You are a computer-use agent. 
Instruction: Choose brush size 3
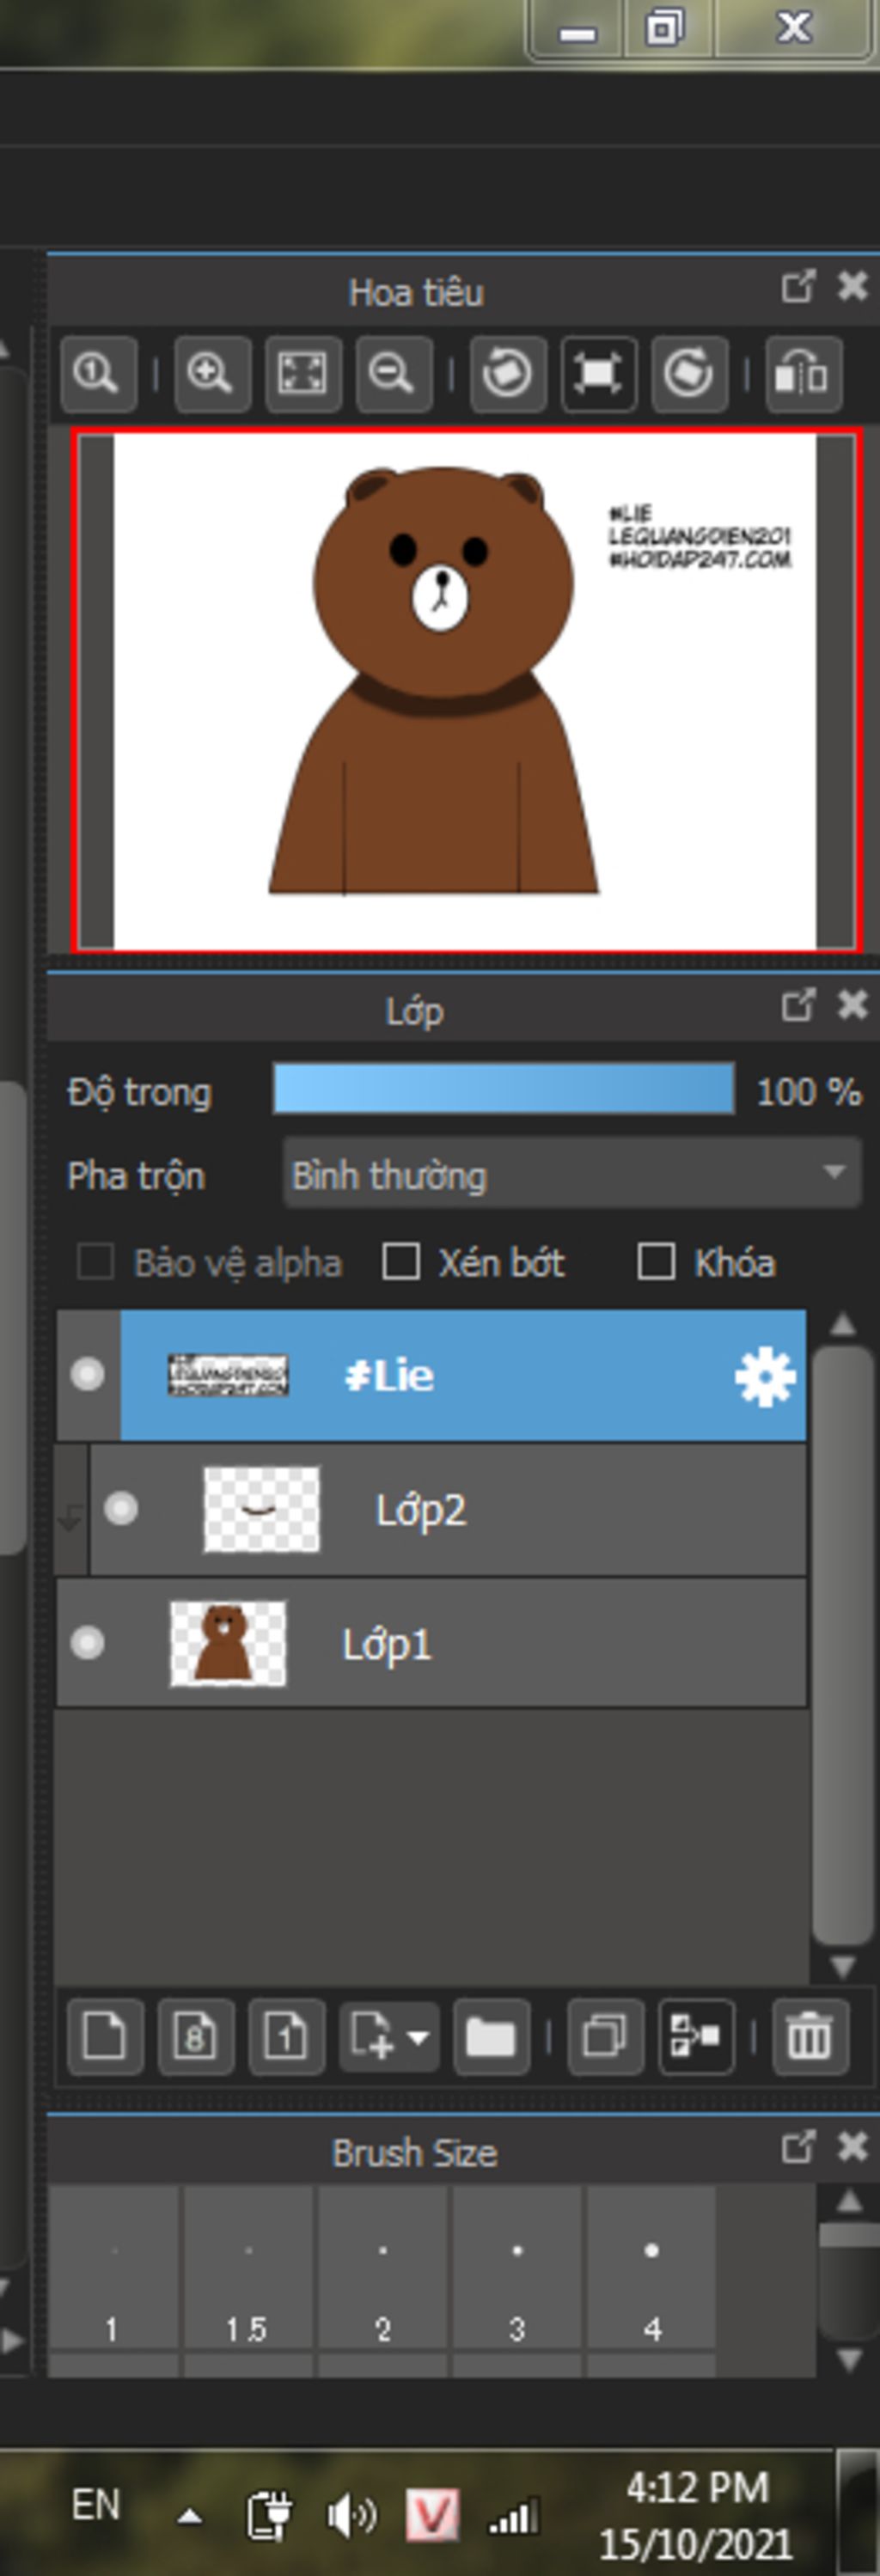click(x=517, y=2270)
